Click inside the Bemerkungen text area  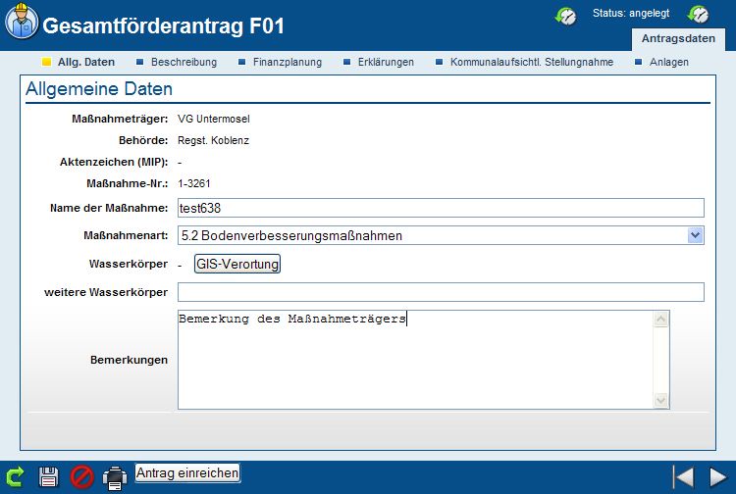(415, 360)
